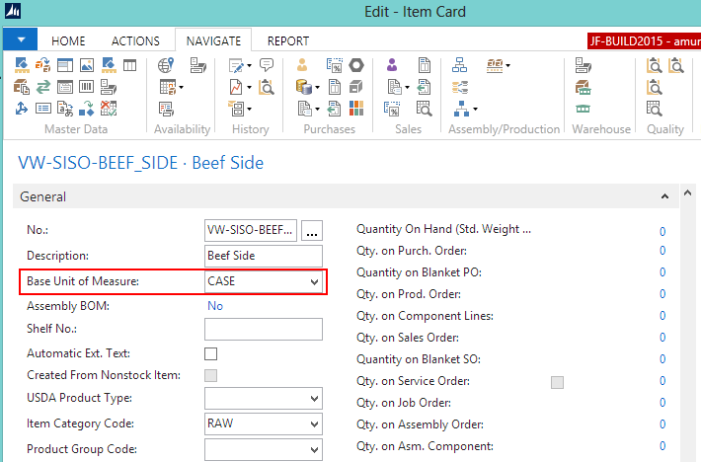Open the REPORT ribbon tab
701x462 pixels.
coord(287,40)
